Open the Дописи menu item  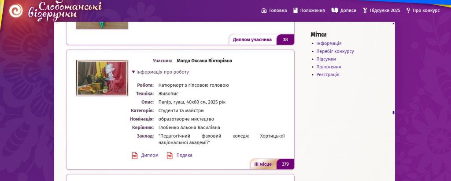tap(348, 11)
